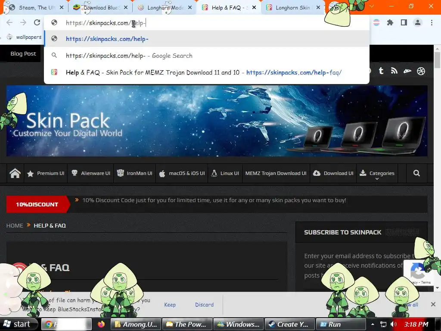The image size is (441, 331).
Task: Close the downloads bar
Action: (x=433, y=304)
